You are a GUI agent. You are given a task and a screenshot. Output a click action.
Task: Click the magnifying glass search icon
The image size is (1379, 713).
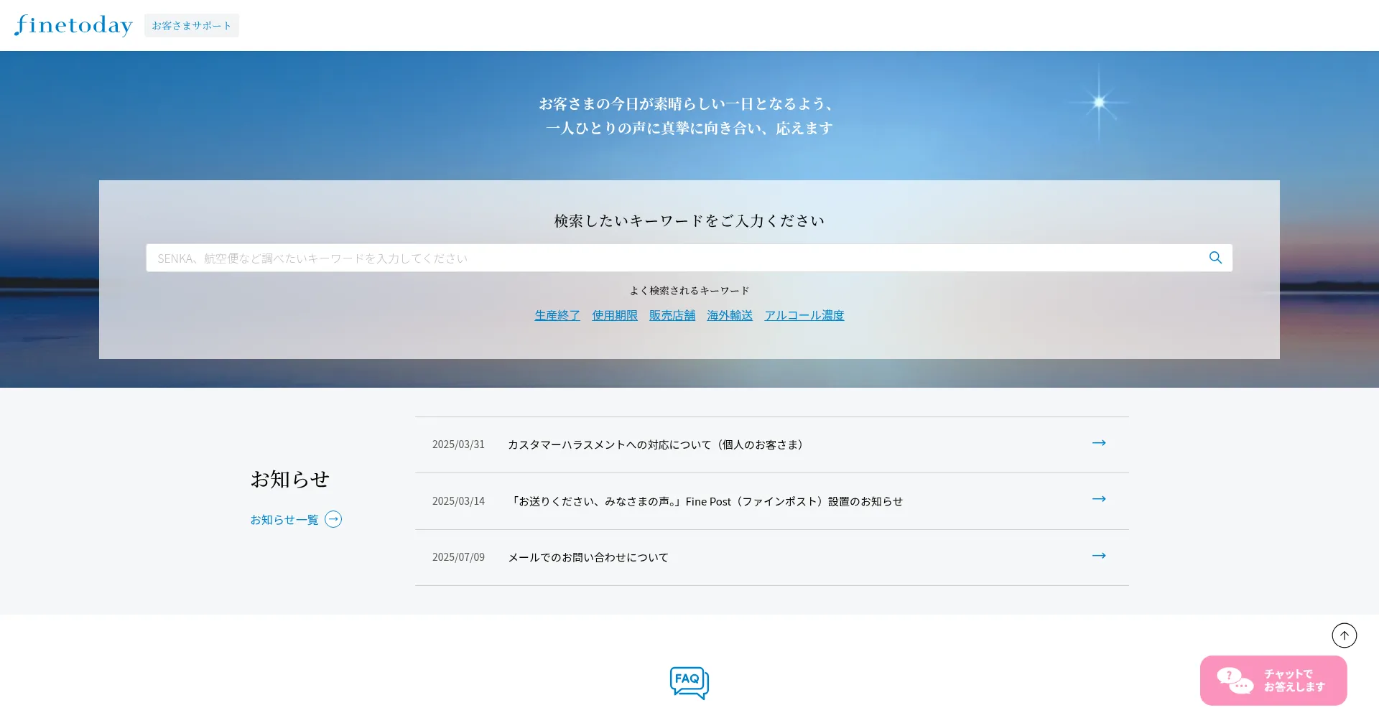[1215, 258]
